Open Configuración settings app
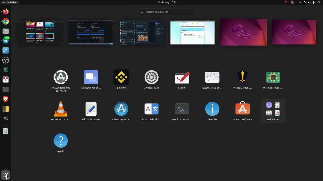 pos(152,77)
